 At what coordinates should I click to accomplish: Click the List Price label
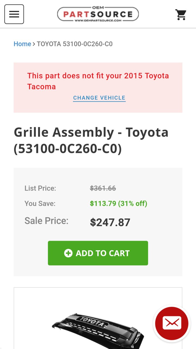pyautogui.click(x=40, y=188)
